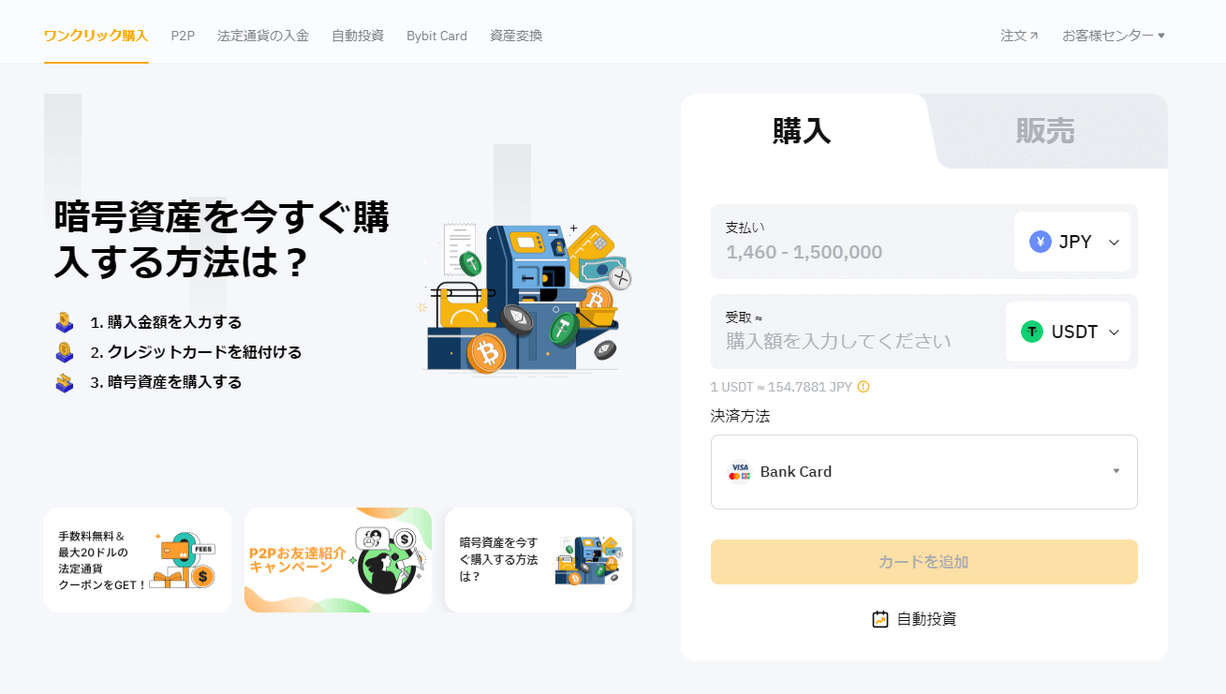Click the 自動投資 link below the button
The width and height of the screenshot is (1226, 694).
pyautogui.click(x=914, y=619)
